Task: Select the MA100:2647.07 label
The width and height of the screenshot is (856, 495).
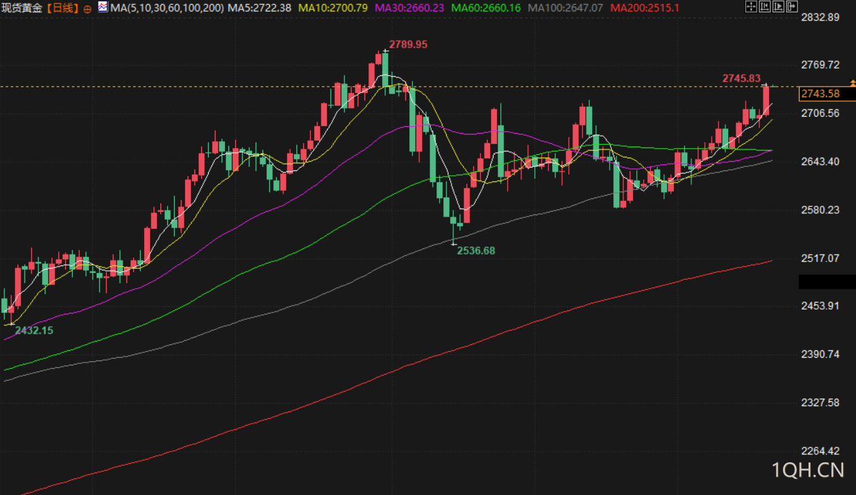Action: pyautogui.click(x=565, y=8)
